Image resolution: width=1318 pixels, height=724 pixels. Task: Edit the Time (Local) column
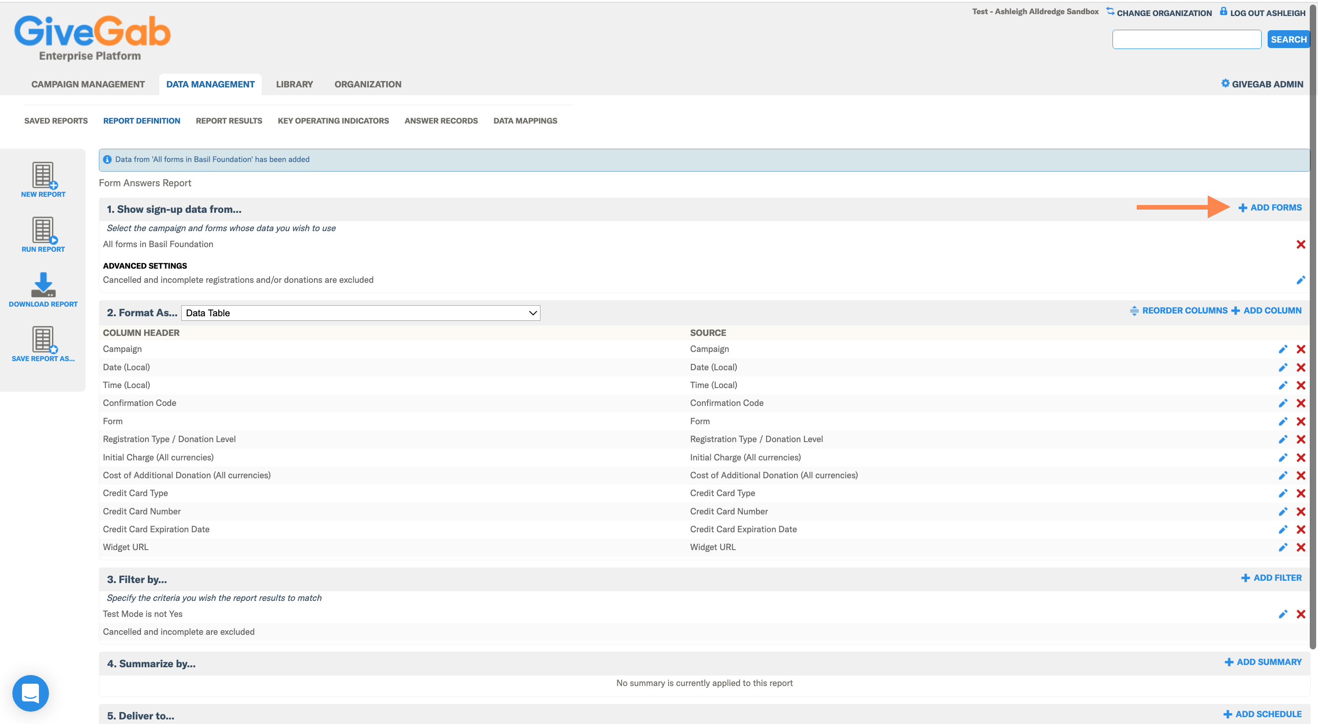click(x=1283, y=385)
